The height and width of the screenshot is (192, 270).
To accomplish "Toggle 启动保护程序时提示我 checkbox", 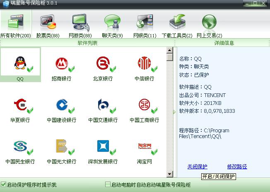I will point(3,185).
